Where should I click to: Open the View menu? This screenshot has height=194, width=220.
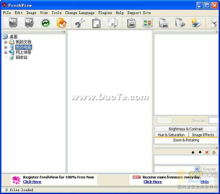[44, 13]
